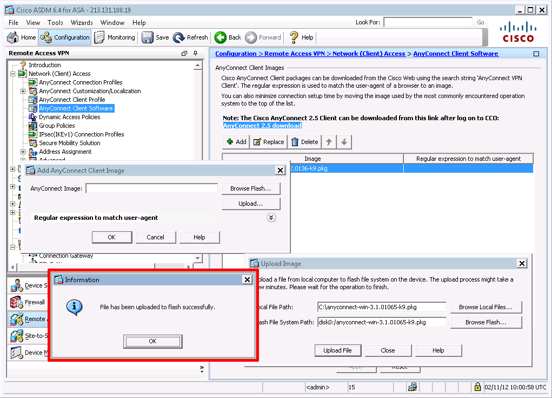The image size is (552, 398).
Task: Click the Refresh arrow icon
Action: pos(179,37)
